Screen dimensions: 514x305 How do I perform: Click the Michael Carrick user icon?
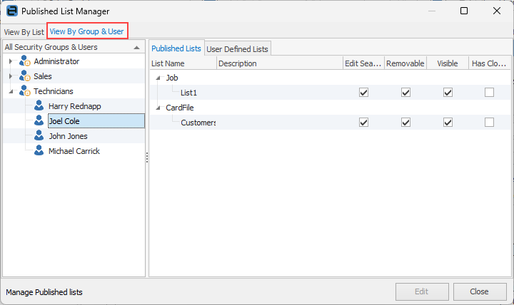(x=39, y=151)
